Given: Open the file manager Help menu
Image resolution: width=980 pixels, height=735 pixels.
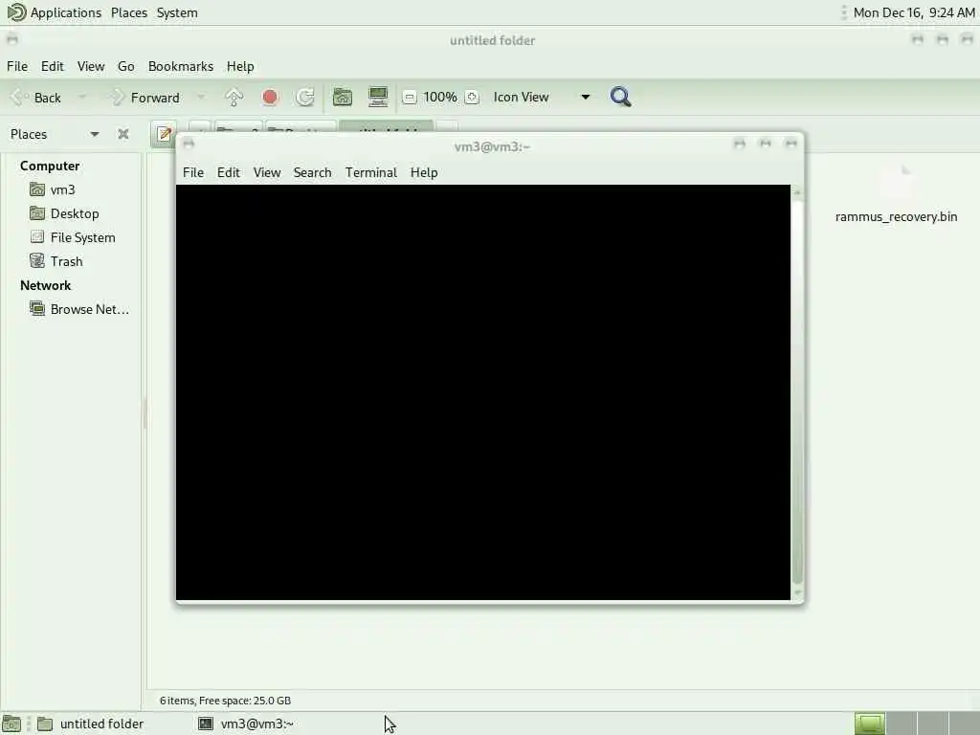Looking at the screenshot, I should point(240,66).
